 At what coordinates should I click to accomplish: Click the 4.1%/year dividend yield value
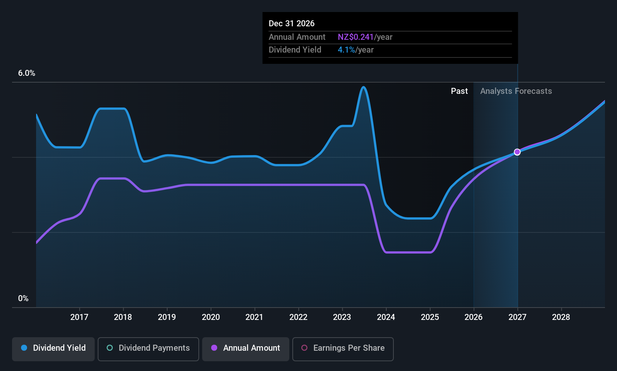[355, 50]
